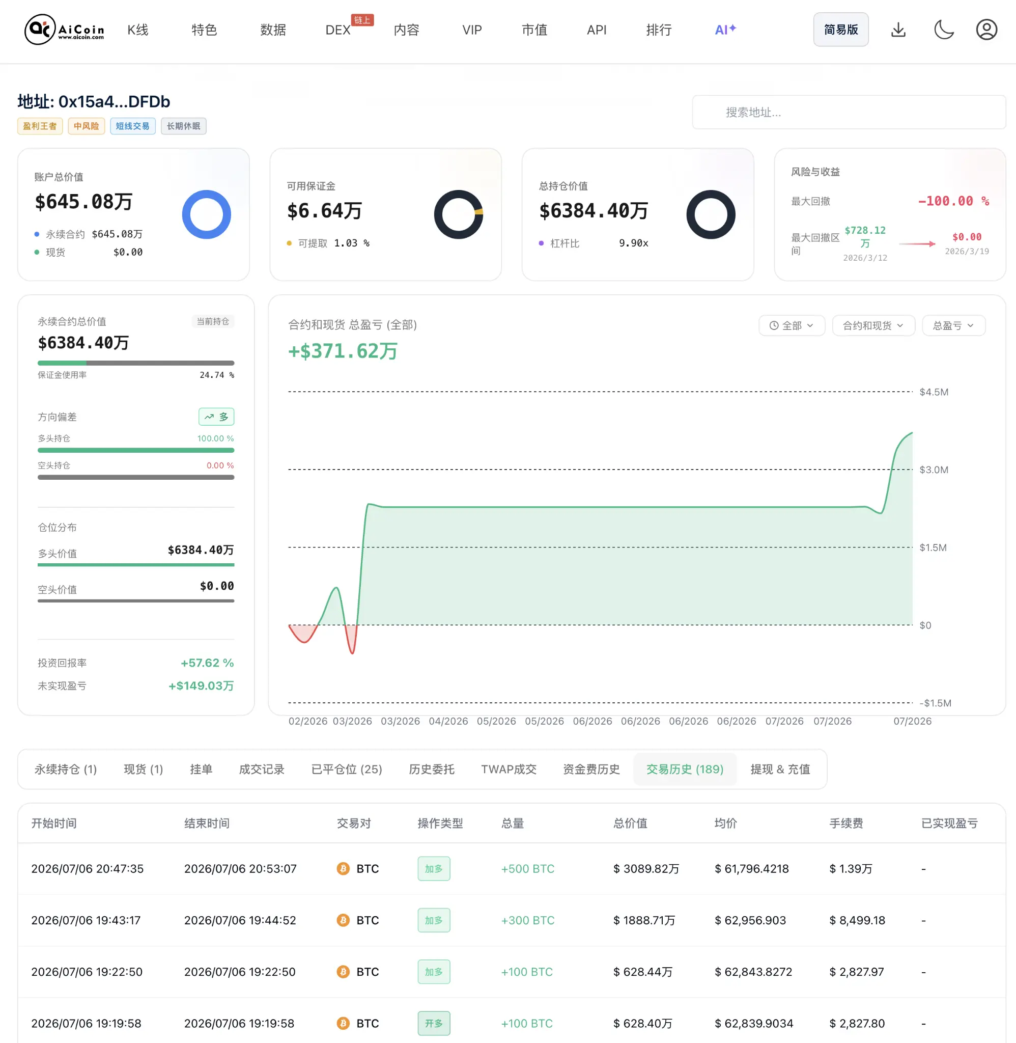Open the API menu item
Screen dimensions: 1016x1043
point(596,30)
